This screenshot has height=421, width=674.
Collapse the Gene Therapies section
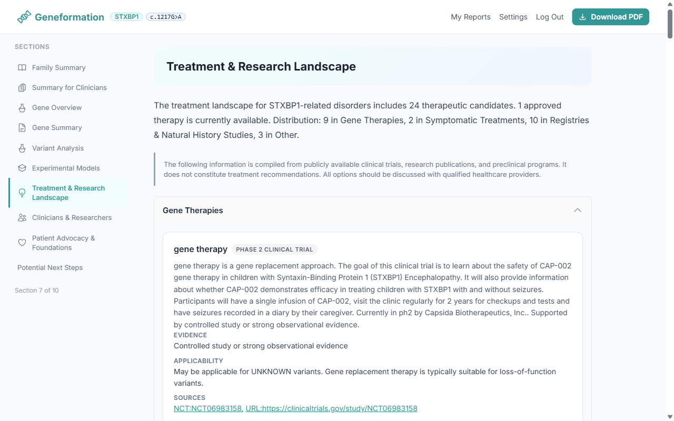(x=577, y=210)
